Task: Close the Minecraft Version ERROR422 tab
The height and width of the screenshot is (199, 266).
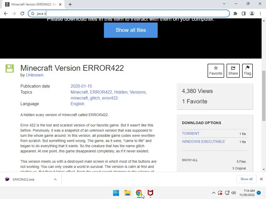Action: tap(60, 4)
